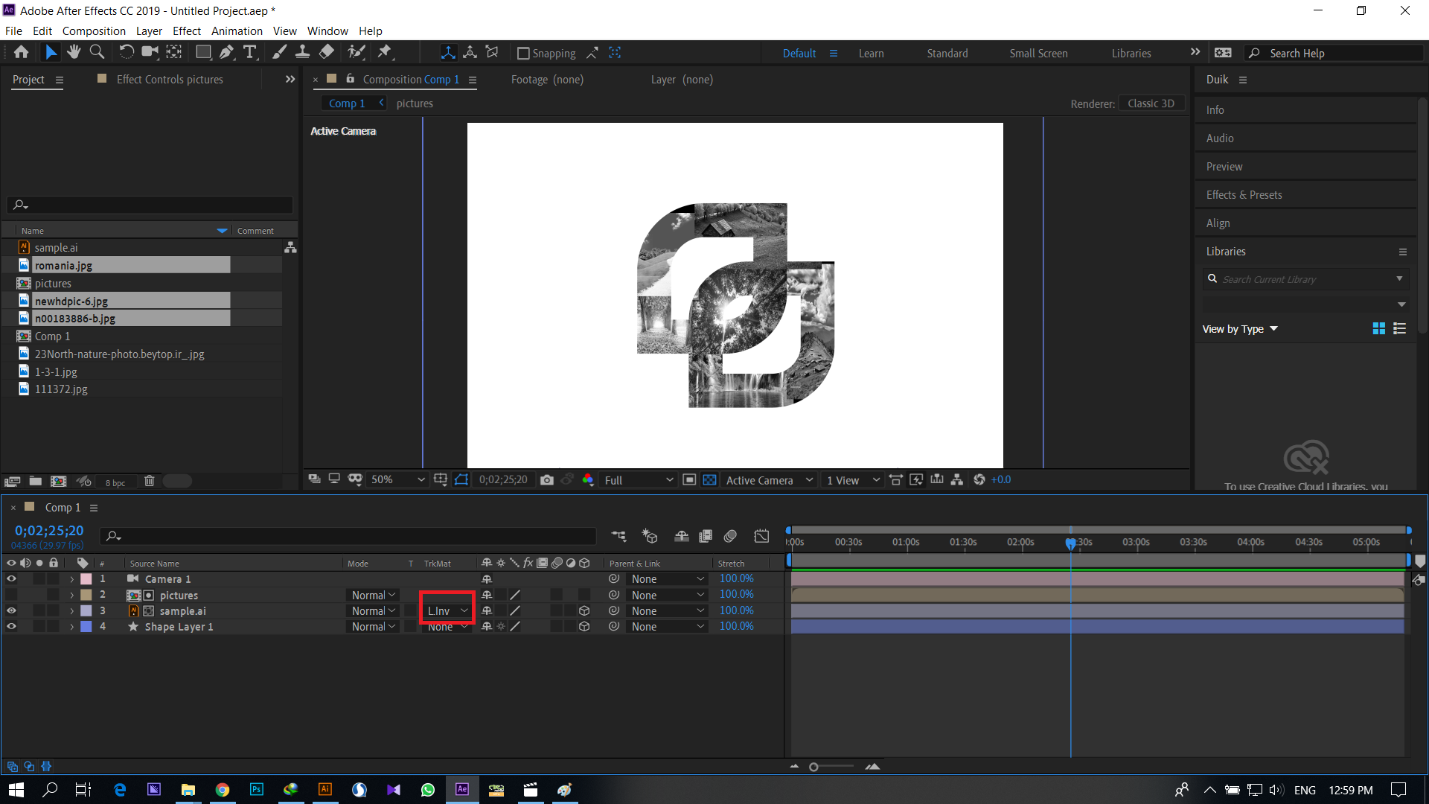This screenshot has height=804, width=1429.
Task: Select the Roto Brush tool
Action: [357, 52]
